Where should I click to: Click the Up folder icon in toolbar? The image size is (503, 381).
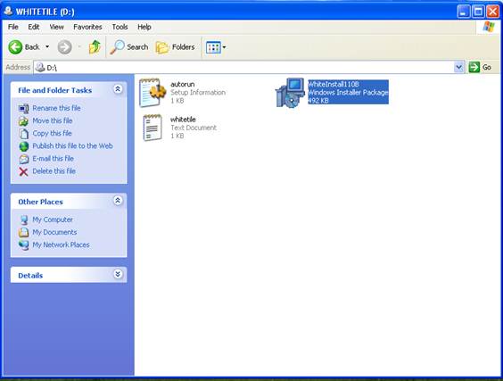click(95, 47)
